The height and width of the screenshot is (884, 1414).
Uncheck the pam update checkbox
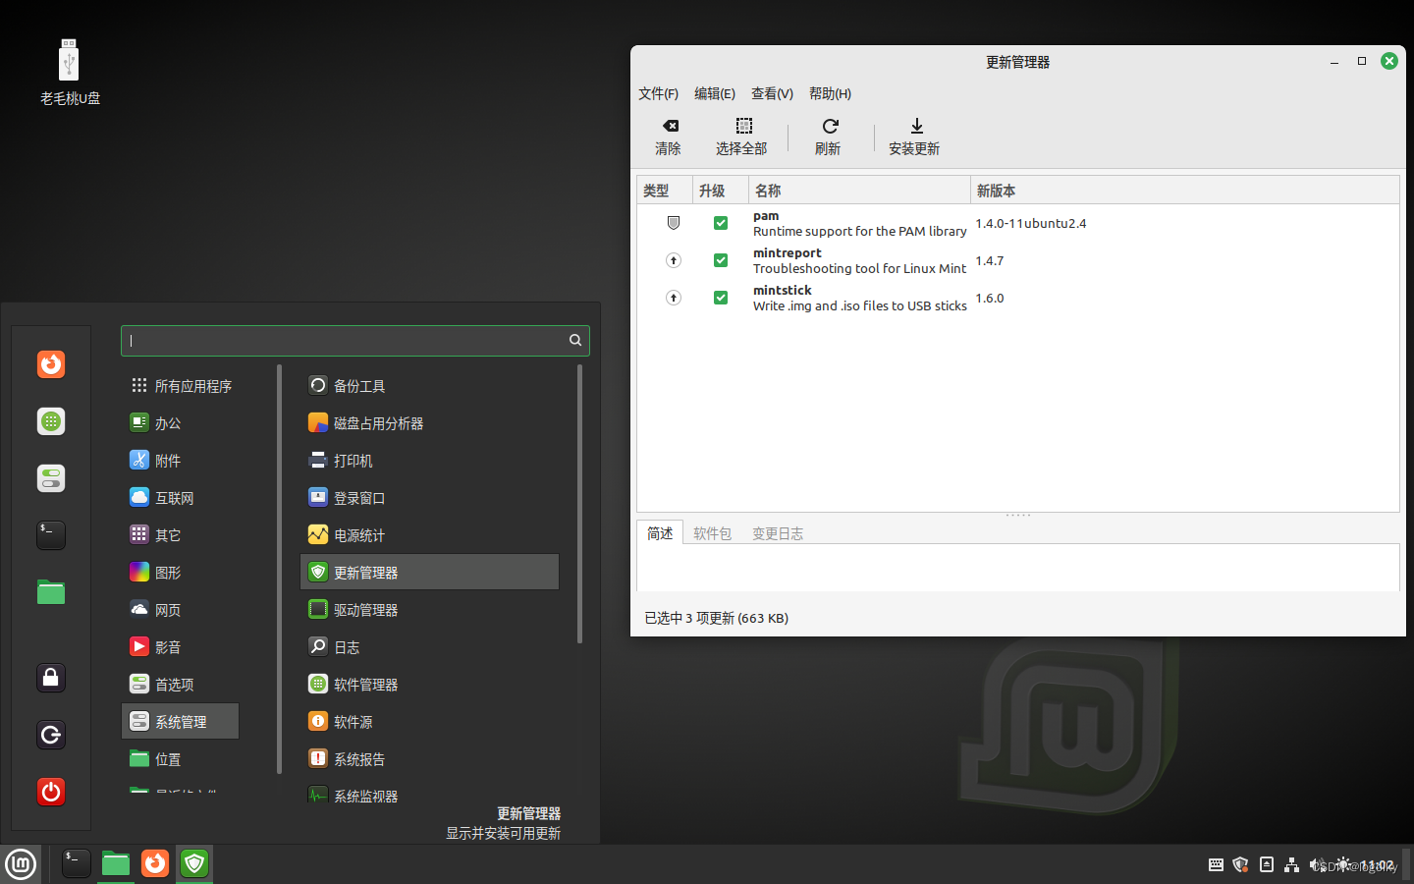coord(721,223)
